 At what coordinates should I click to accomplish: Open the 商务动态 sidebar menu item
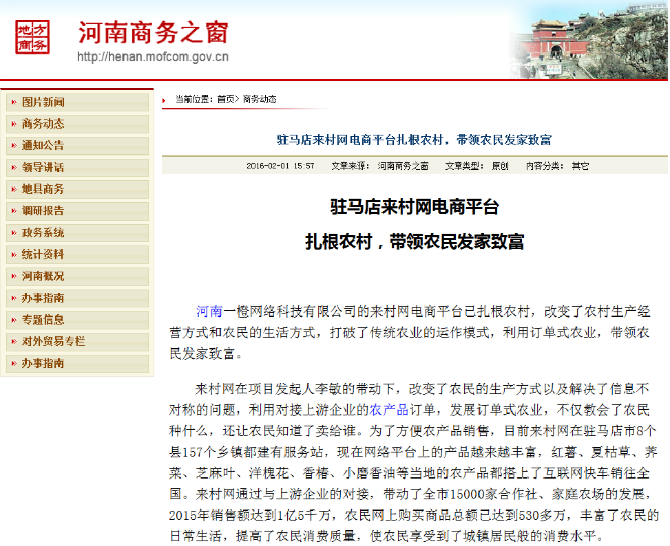pyautogui.click(x=77, y=124)
